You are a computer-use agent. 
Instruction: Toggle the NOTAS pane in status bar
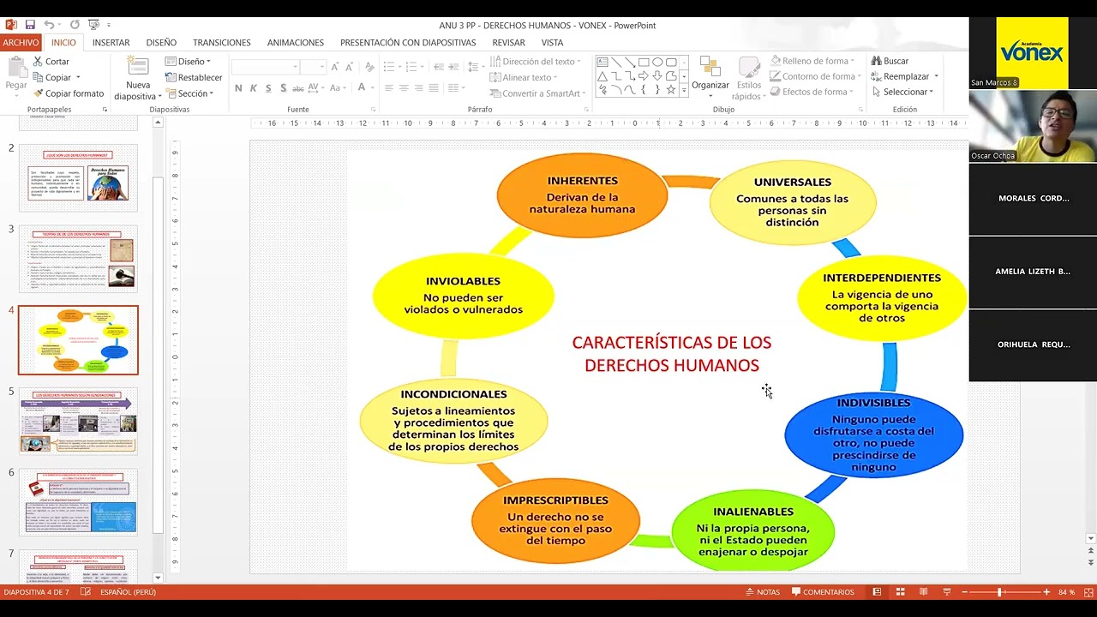point(762,592)
